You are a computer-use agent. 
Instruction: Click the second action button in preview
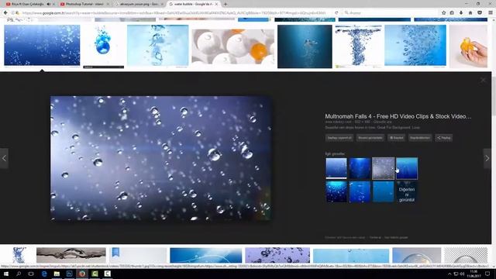click(370, 138)
